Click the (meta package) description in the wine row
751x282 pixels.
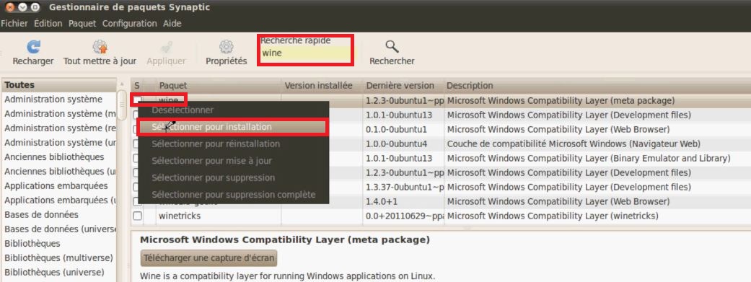(x=561, y=100)
